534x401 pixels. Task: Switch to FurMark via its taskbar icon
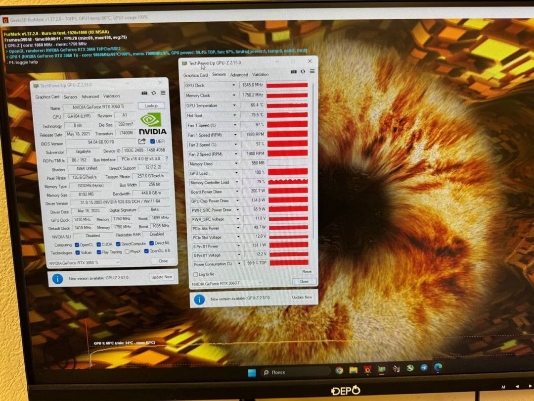click(367, 370)
